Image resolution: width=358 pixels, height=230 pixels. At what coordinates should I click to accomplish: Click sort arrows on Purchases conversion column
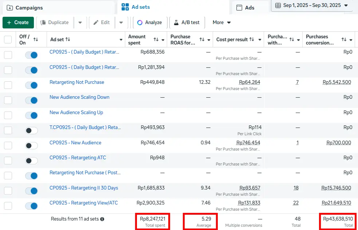pyautogui.click(x=343, y=39)
